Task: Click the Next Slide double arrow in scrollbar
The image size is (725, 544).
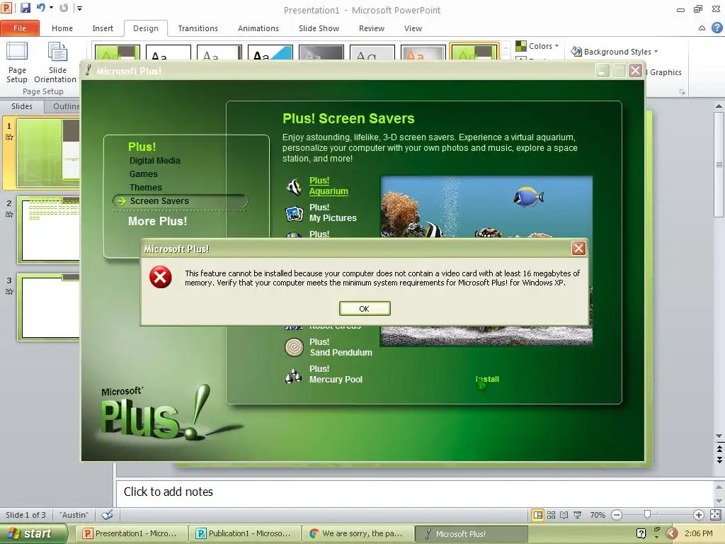Action: [x=719, y=460]
